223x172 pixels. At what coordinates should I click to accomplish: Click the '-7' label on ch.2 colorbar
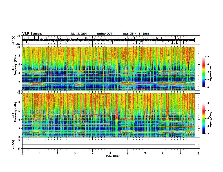208,133
